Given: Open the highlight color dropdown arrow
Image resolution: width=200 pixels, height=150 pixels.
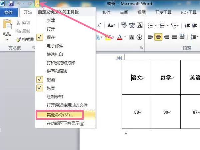Looking at the screenshot, I should pos(113,37).
